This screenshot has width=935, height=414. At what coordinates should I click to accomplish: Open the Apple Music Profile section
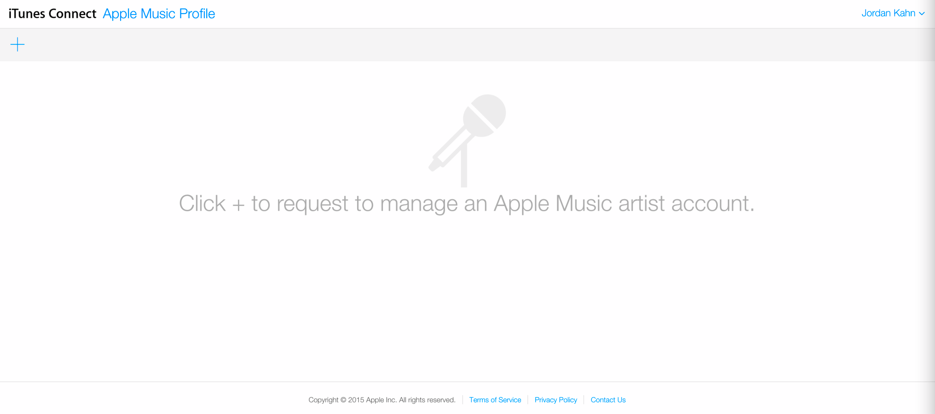[158, 14]
